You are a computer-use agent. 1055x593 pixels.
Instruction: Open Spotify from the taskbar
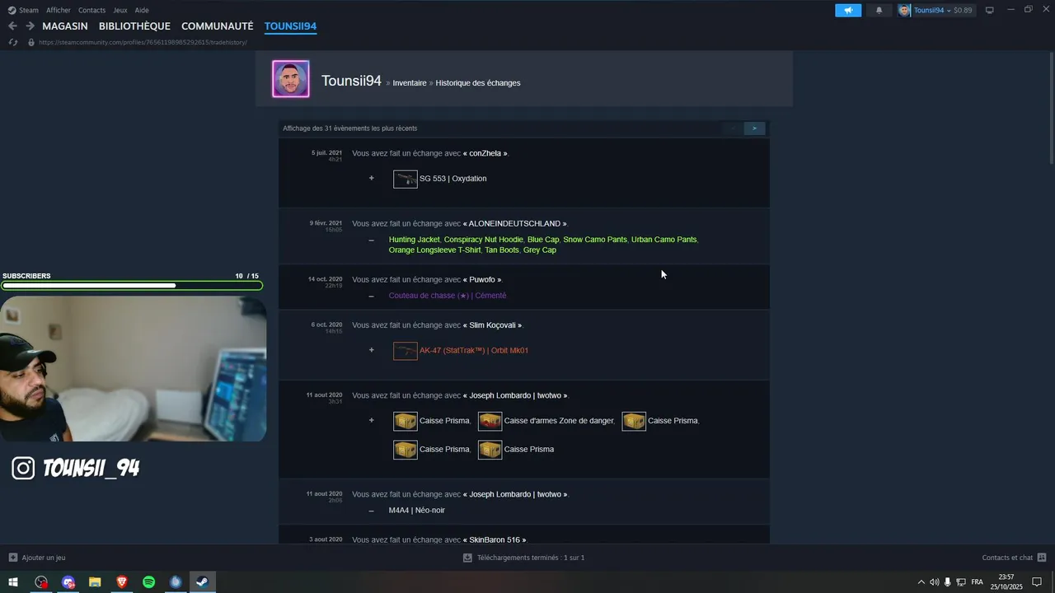[x=148, y=582]
